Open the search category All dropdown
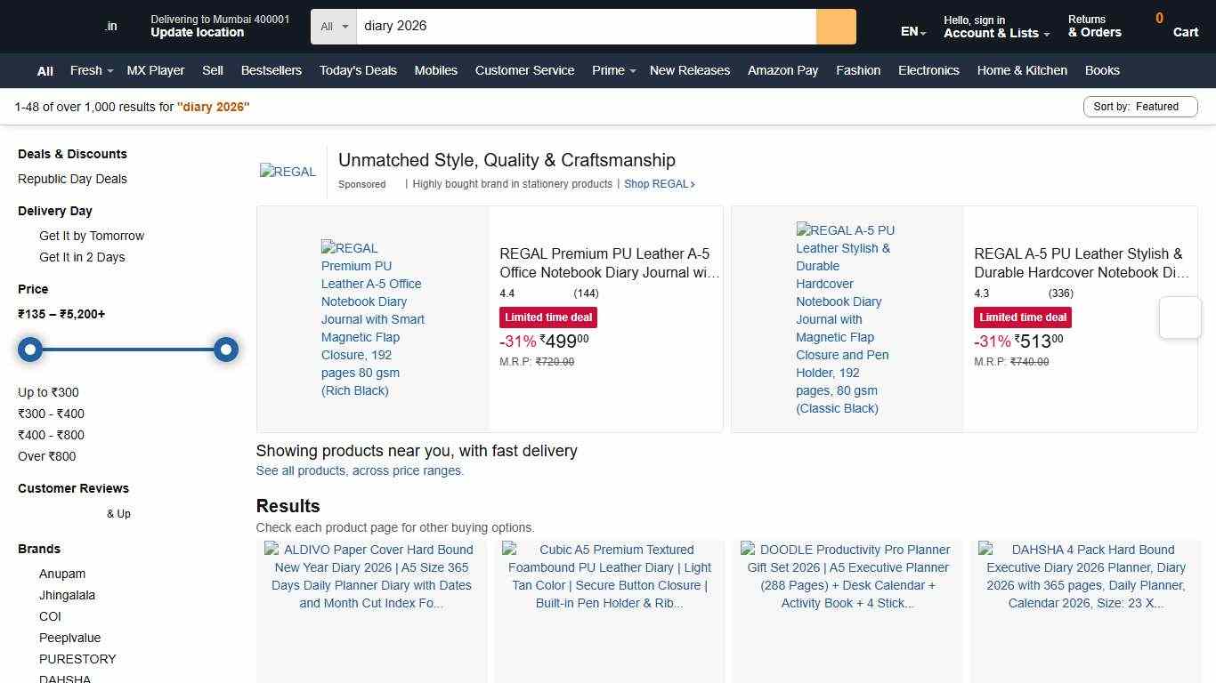Image resolution: width=1216 pixels, height=683 pixels. tap(334, 27)
